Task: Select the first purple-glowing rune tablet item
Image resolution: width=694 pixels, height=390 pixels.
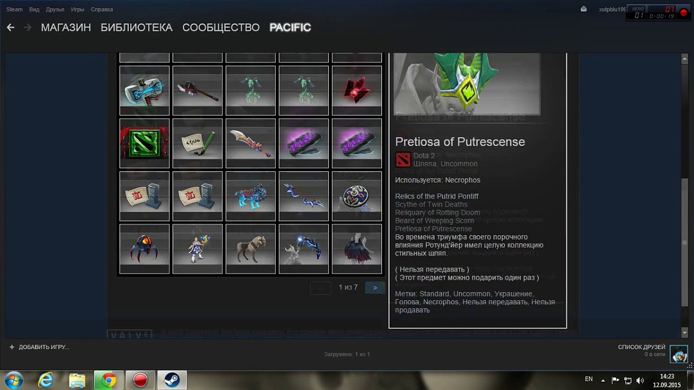Action: [x=304, y=143]
